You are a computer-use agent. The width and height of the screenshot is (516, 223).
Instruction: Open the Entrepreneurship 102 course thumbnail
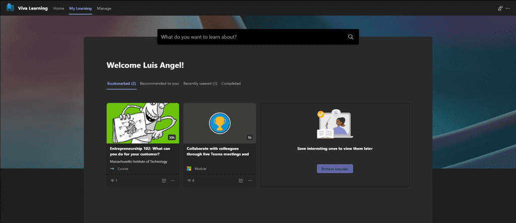[143, 123]
